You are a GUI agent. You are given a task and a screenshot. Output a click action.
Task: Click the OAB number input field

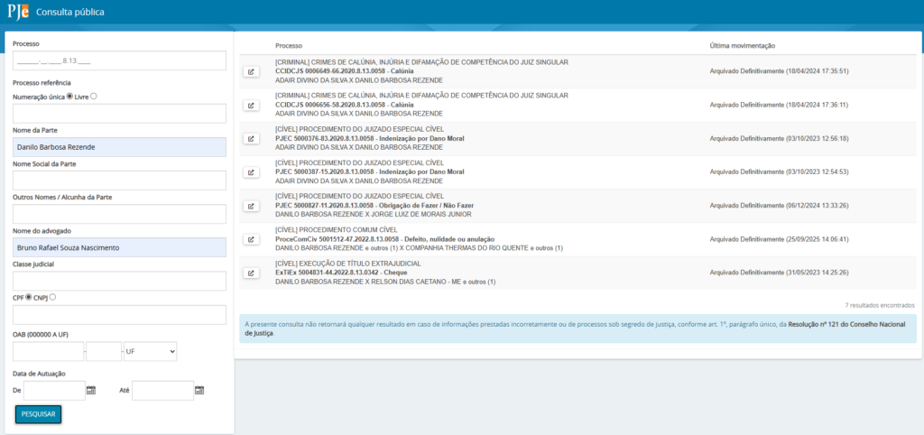(x=49, y=351)
